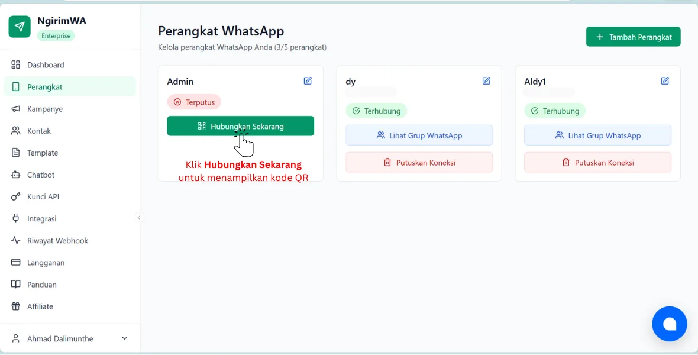Click the Enterprise plan badge
This screenshot has height=355, width=698.
(56, 35)
